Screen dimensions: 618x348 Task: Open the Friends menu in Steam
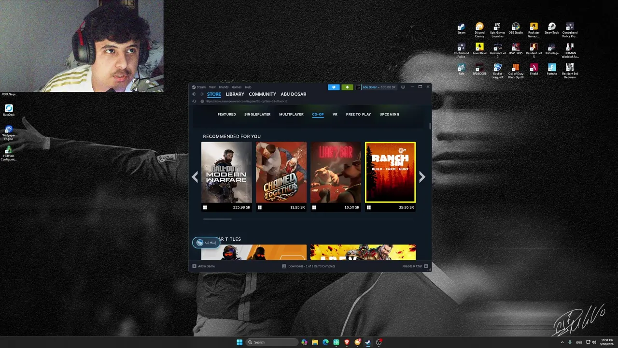(x=224, y=87)
